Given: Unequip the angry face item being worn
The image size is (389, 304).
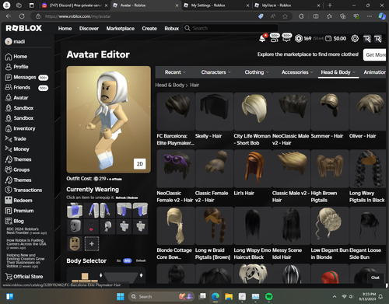Looking at the screenshot, I should coord(75,243).
